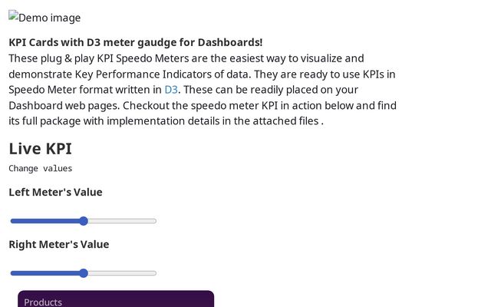Click the text "Dashboard web pages"
This screenshot has width=491, height=307.
tap(64, 106)
